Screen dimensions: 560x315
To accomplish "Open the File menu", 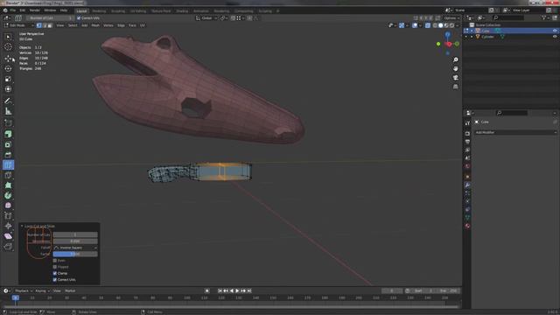I will (x=13, y=10).
